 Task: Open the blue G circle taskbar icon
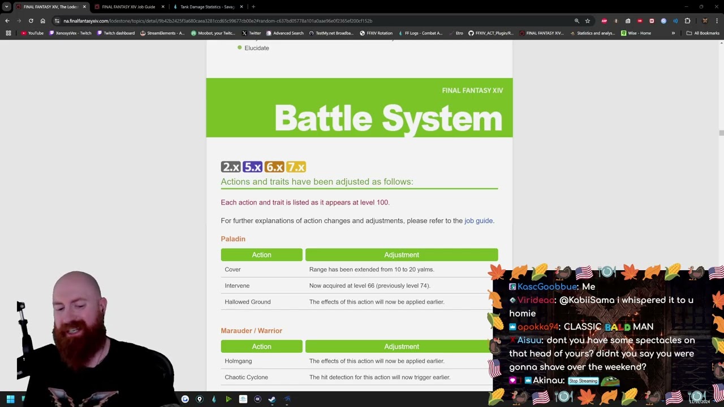(185, 399)
